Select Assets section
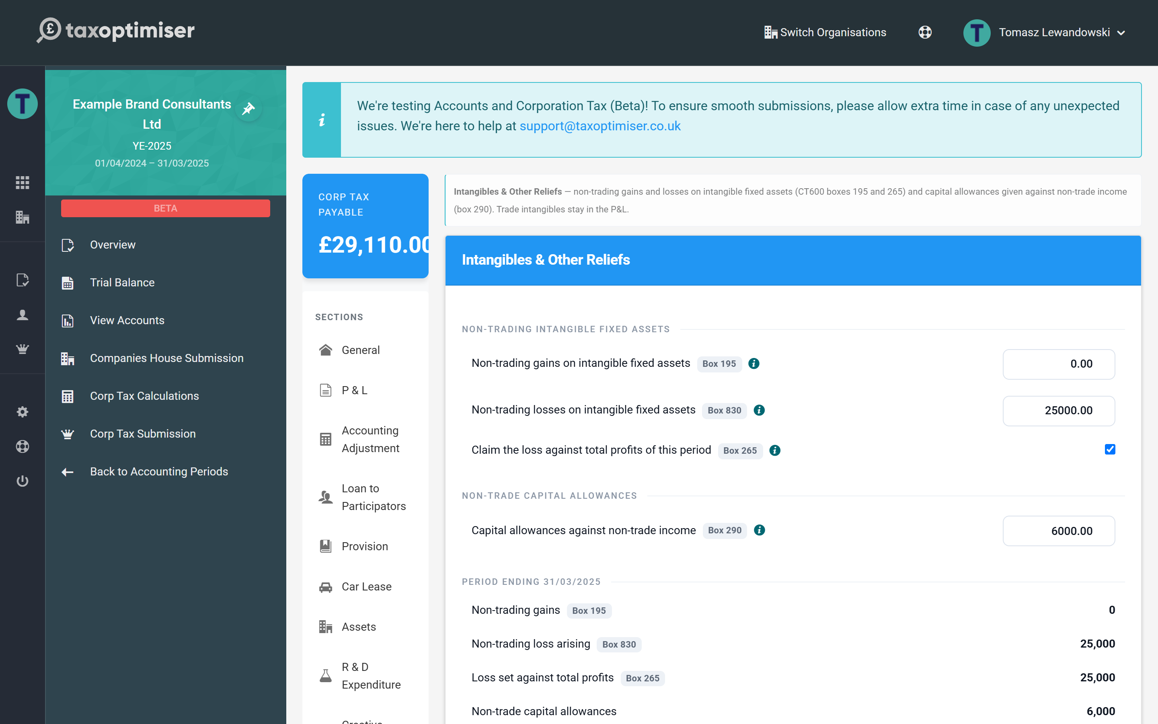Viewport: 1158px width, 724px height. pos(365,627)
